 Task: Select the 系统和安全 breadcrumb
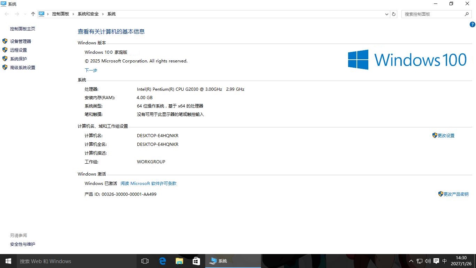click(x=88, y=14)
